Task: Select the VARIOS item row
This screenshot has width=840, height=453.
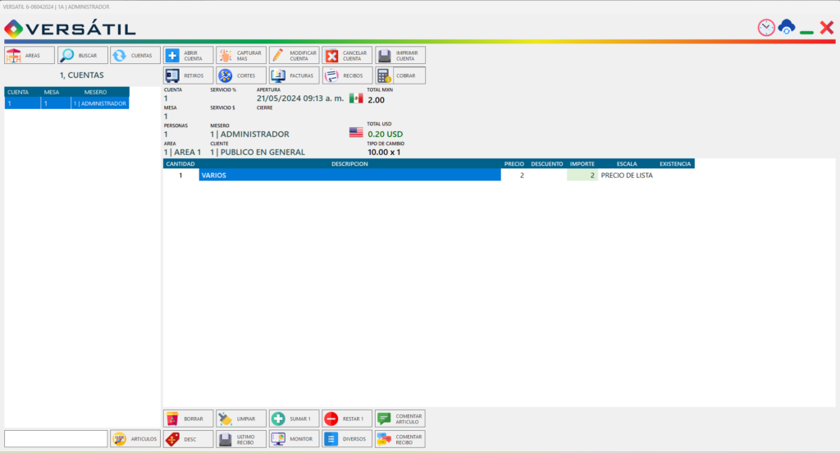Action: point(428,176)
